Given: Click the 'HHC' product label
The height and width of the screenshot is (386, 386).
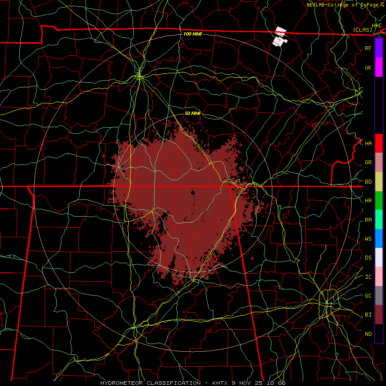Looking at the screenshot, I should click(x=377, y=26).
